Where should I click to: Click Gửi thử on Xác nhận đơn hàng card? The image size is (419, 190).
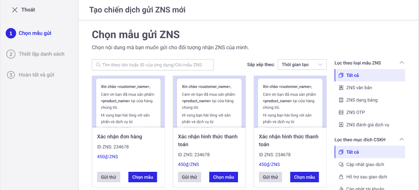[109, 177]
